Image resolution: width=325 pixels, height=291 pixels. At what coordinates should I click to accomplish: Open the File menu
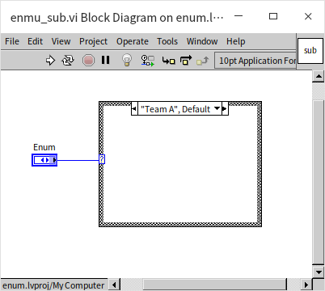pos(12,41)
